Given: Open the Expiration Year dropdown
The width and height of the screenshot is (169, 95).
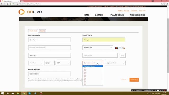Looking at the screenshot, I should tap(115, 63).
